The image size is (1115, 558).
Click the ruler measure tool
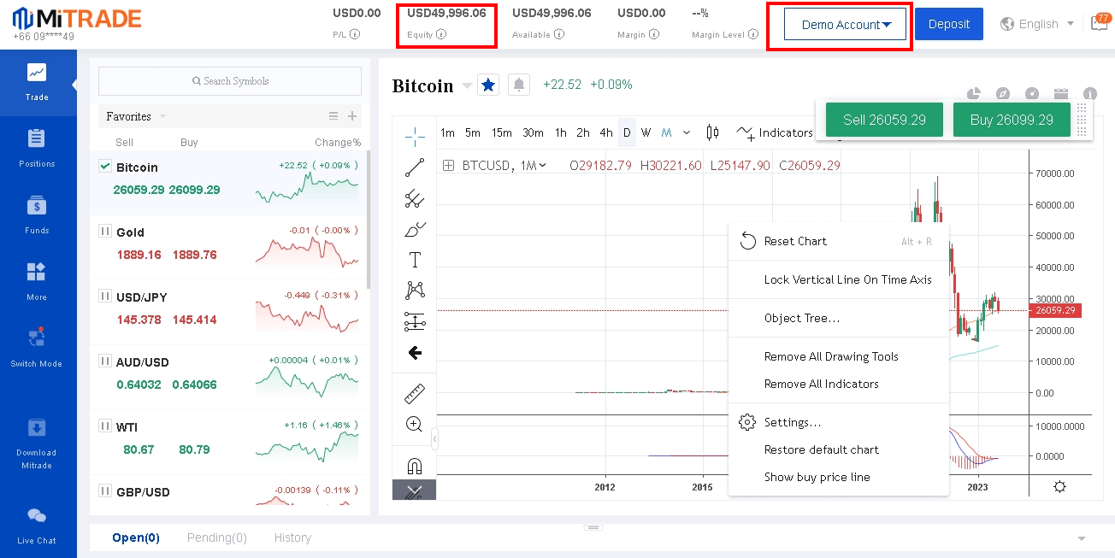415,394
